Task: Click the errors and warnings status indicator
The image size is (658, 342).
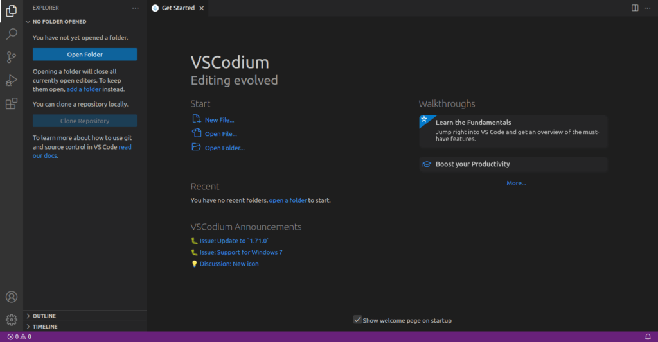Action: [x=19, y=337]
